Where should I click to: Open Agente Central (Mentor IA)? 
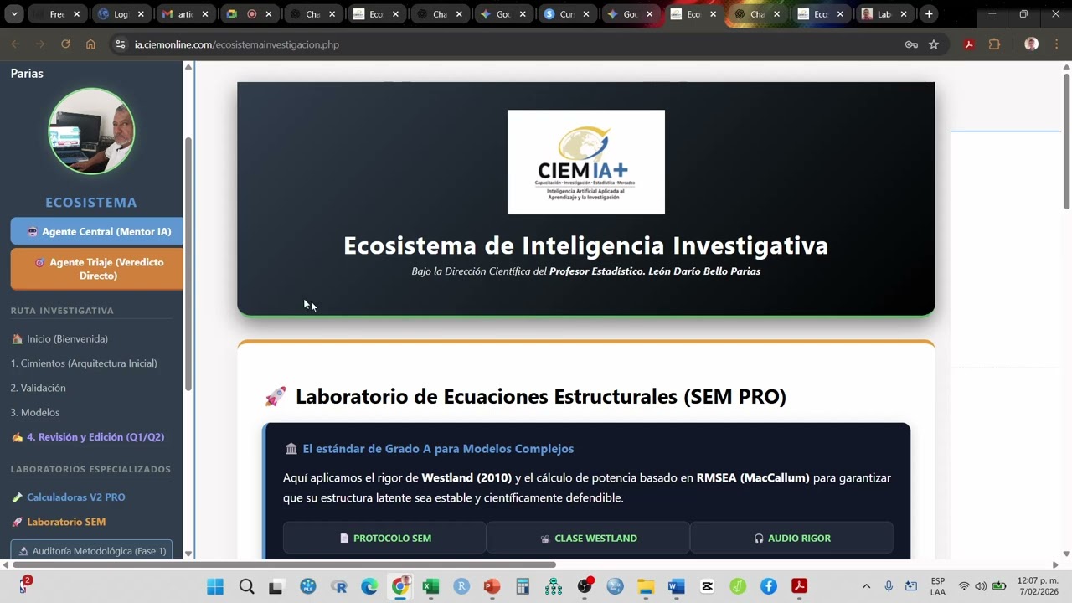(x=96, y=231)
